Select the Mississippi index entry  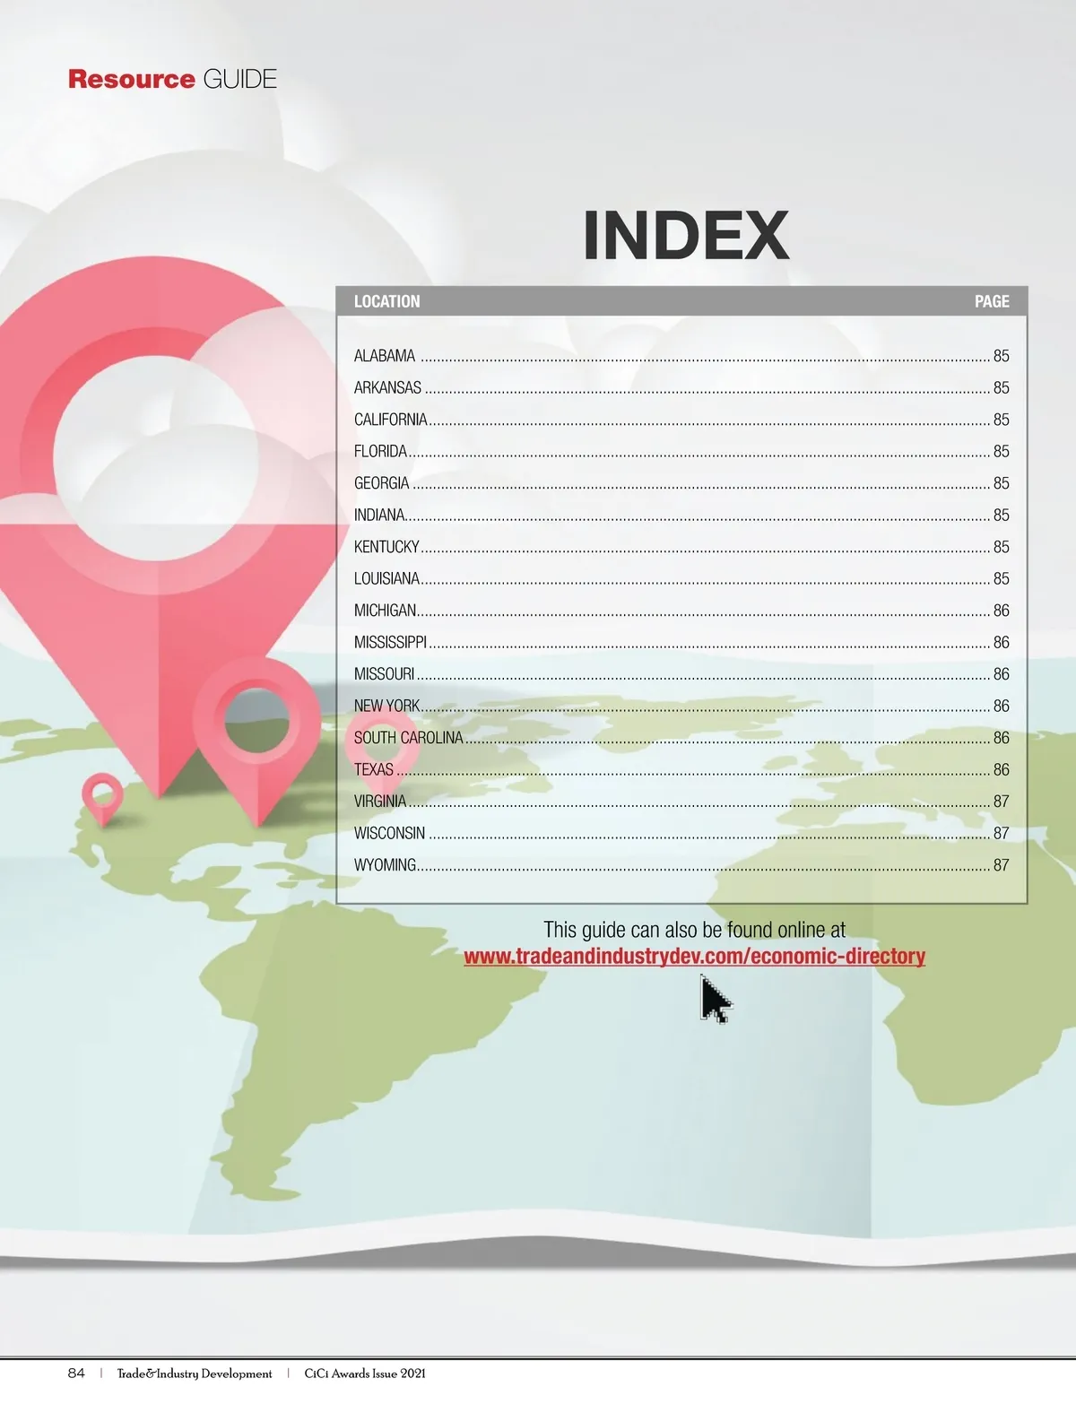point(390,642)
